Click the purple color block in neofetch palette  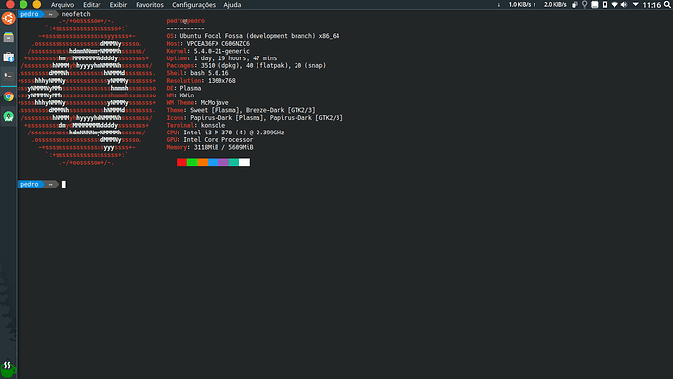223,162
